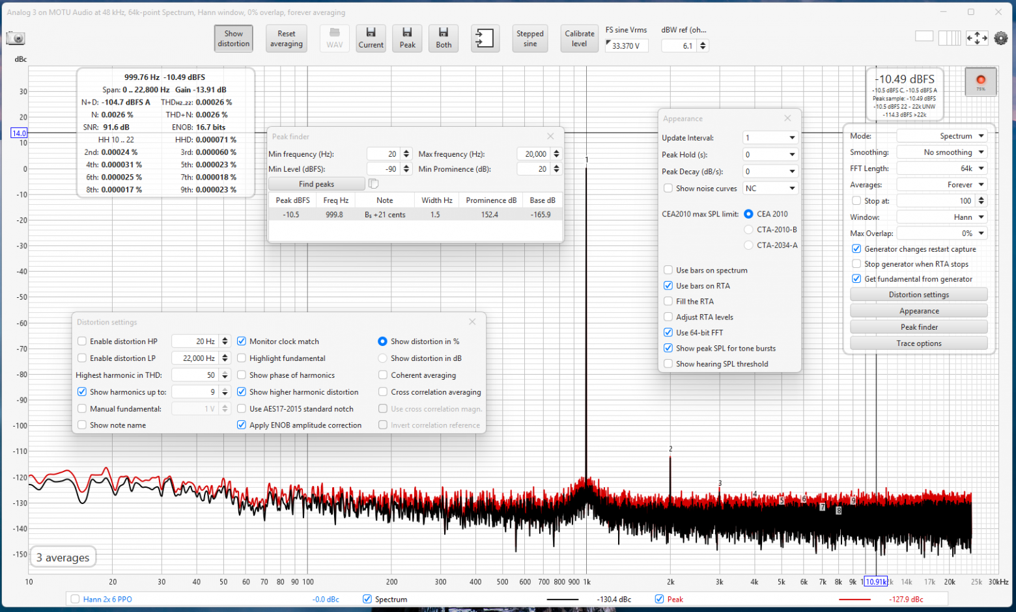The image size is (1016, 612).
Task: Open settings with the gear icon
Action: pyautogui.click(x=1001, y=38)
